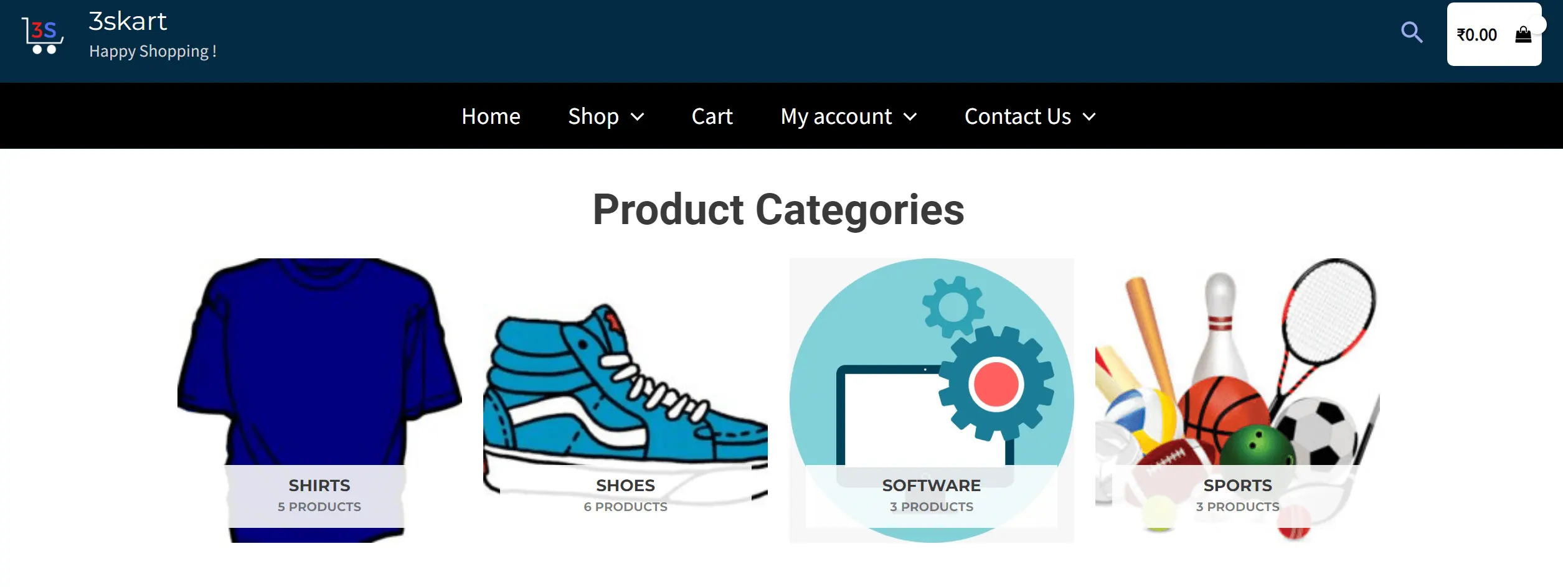
Task: Go to the Home menu item
Action: (491, 116)
